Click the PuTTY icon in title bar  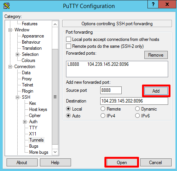(7, 6)
